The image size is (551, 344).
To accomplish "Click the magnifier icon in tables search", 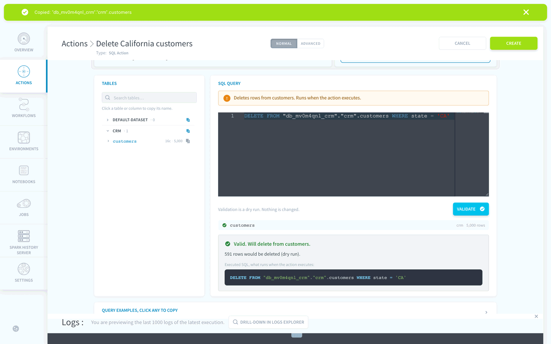I will [x=107, y=97].
